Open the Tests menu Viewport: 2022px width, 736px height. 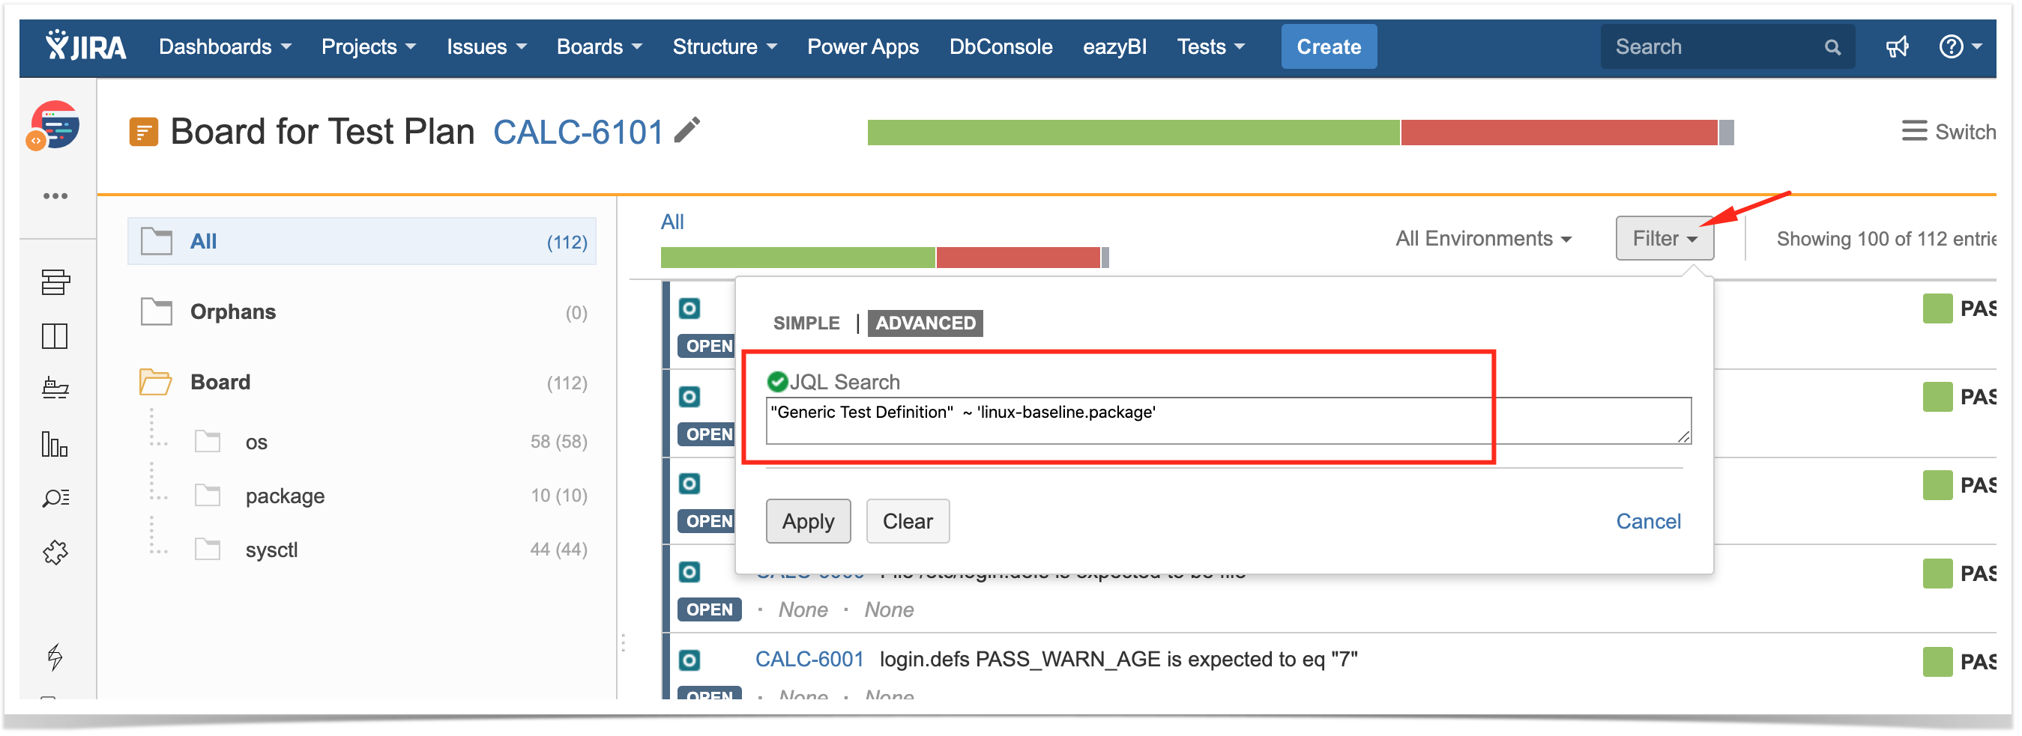tap(1210, 47)
